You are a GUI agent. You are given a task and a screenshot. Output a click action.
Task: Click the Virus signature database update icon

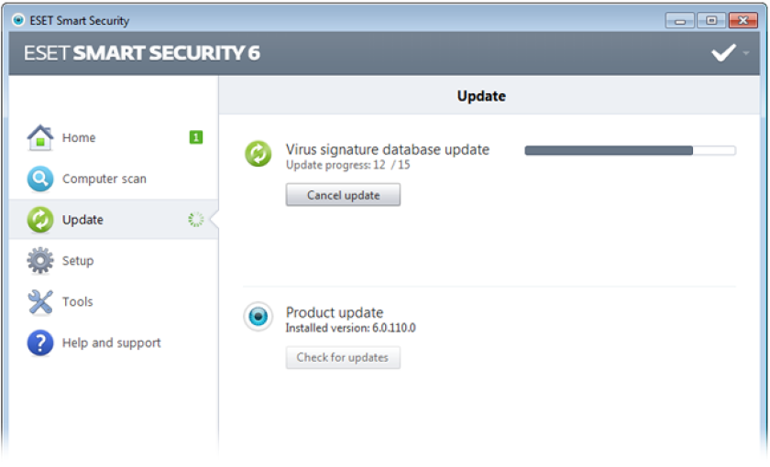(258, 154)
